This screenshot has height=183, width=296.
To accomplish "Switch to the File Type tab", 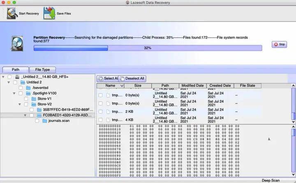I will pyautogui.click(x=42, y=69).
